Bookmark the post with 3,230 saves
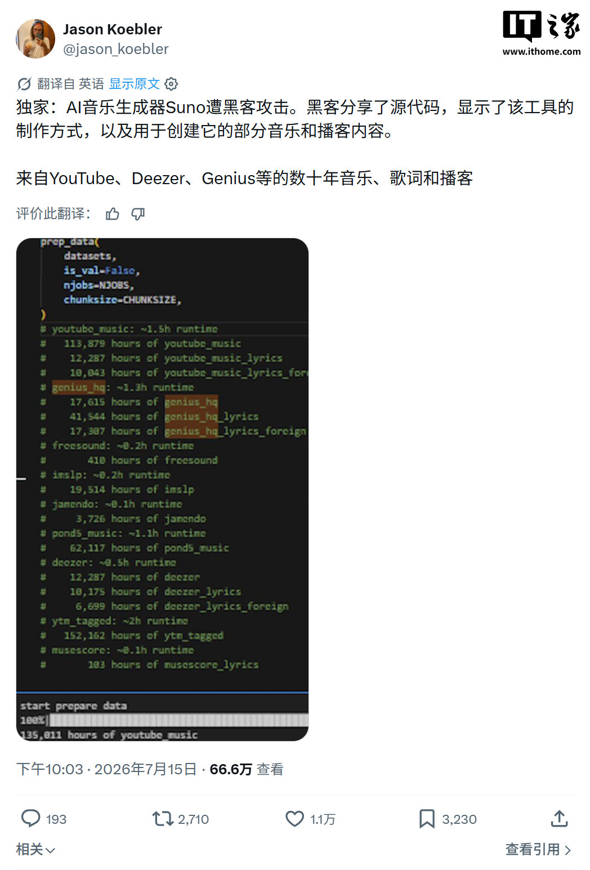The width and height of the screenshot is (590, 870). [x=427, y=819]
